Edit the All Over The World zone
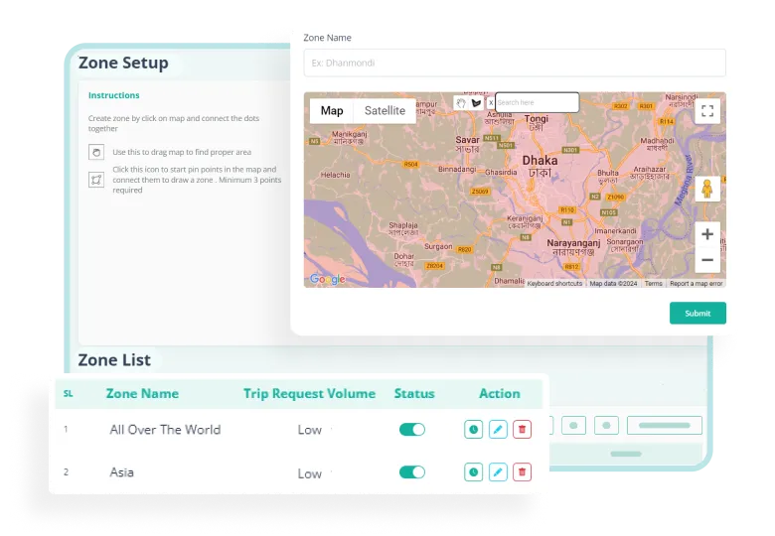The height and width of the screenshot is (536, 775). (x=498, y=430)
